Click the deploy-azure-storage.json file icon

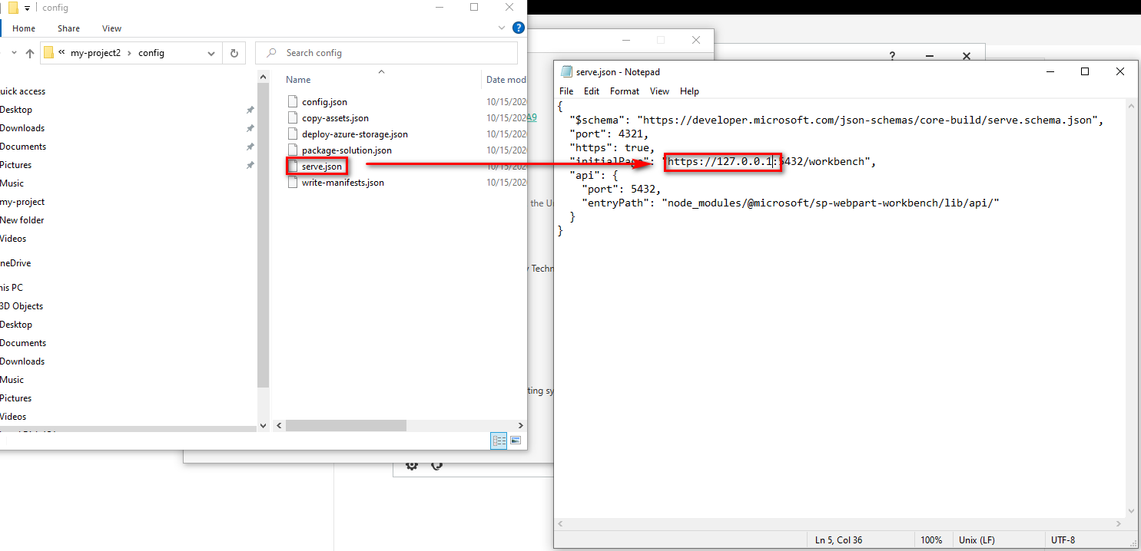[292, 134]
